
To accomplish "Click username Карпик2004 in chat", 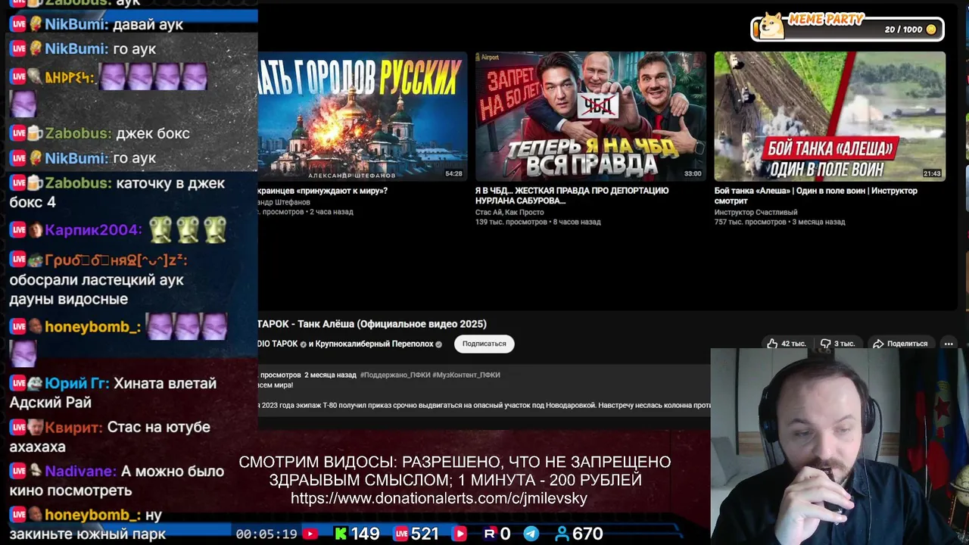I will tap(93, 230).
